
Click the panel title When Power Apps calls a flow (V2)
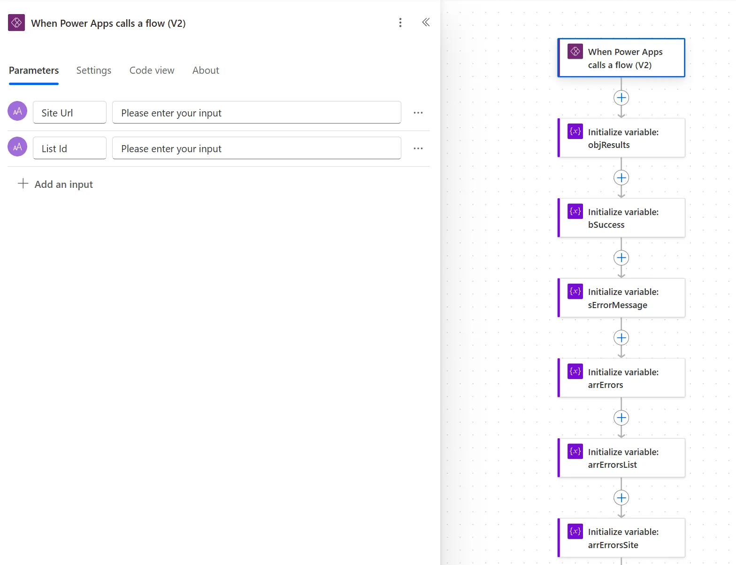108,23
